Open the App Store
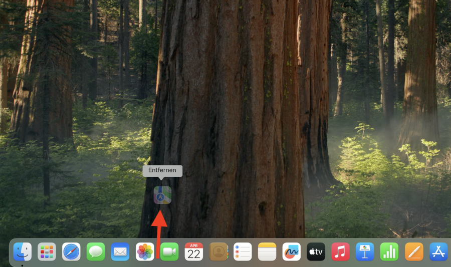This screenshot has height=267, width=451. coord(438,251)
